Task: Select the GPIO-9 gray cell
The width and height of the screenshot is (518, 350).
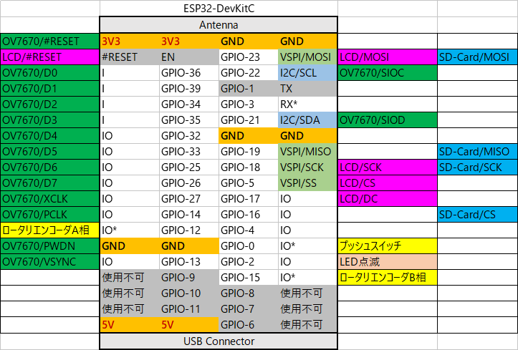Action: [x=189, y=278]
